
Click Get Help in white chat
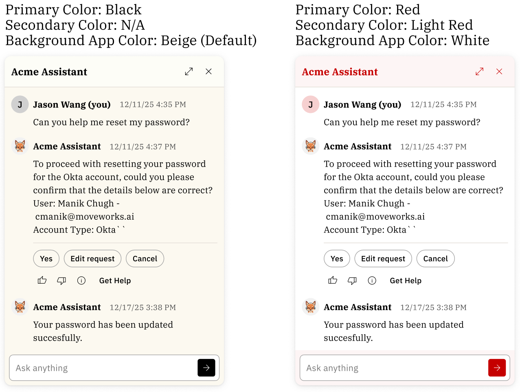click(x=406, y=281)
